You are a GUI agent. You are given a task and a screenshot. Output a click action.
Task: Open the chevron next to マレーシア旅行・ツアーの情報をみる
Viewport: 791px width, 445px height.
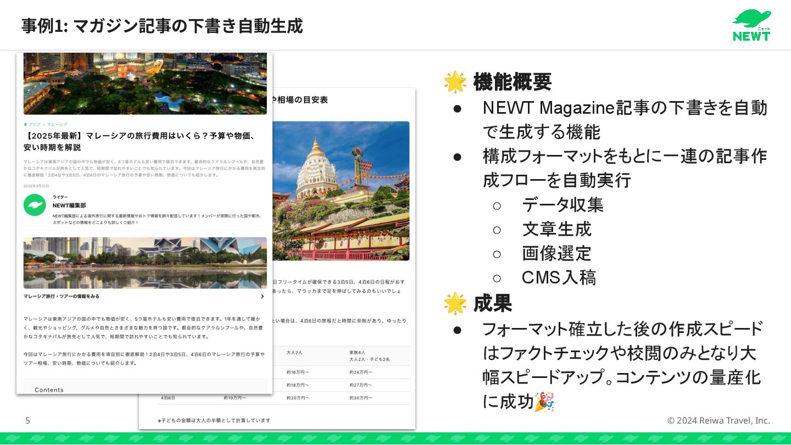[262, 297]
